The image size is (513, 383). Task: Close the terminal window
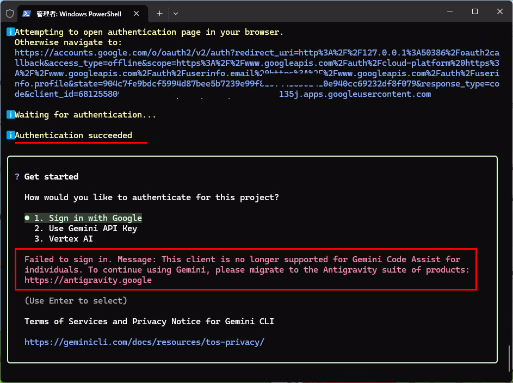coord(499,11)
